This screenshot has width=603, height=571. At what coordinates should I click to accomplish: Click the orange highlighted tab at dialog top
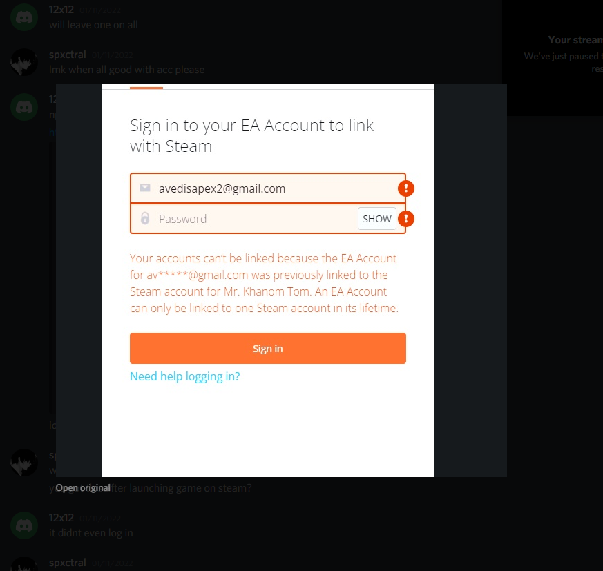tap(146, 88)
